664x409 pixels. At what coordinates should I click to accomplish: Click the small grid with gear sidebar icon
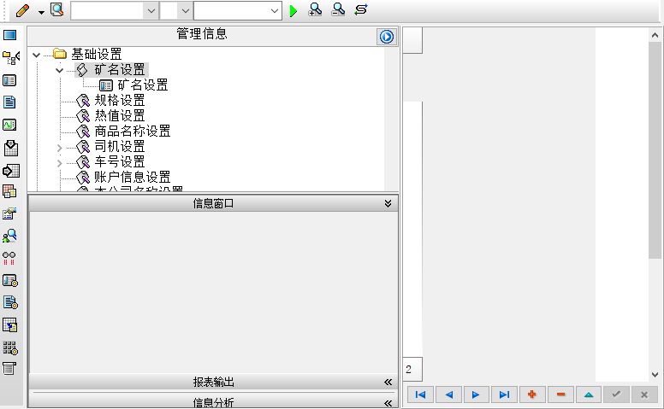pos(10,348)
